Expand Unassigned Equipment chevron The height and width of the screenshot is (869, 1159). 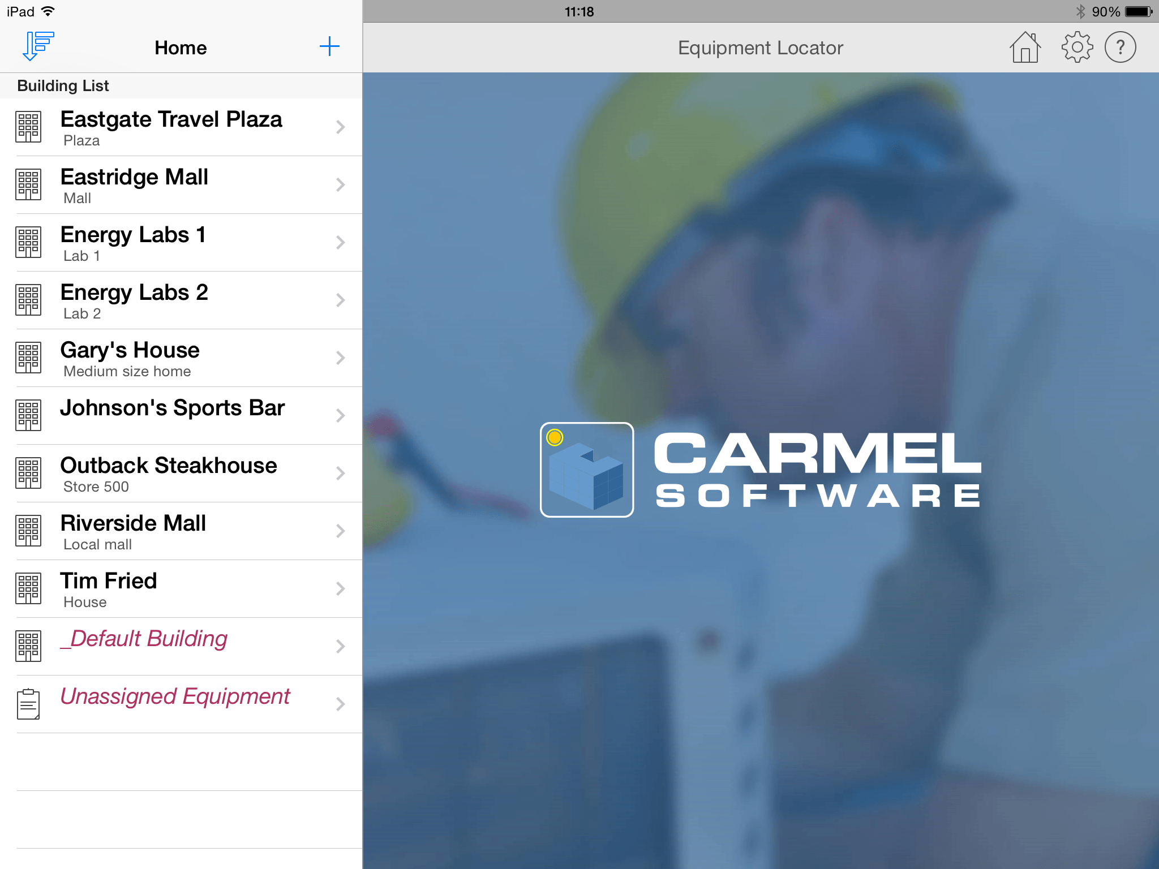click(x=340, y=704)
